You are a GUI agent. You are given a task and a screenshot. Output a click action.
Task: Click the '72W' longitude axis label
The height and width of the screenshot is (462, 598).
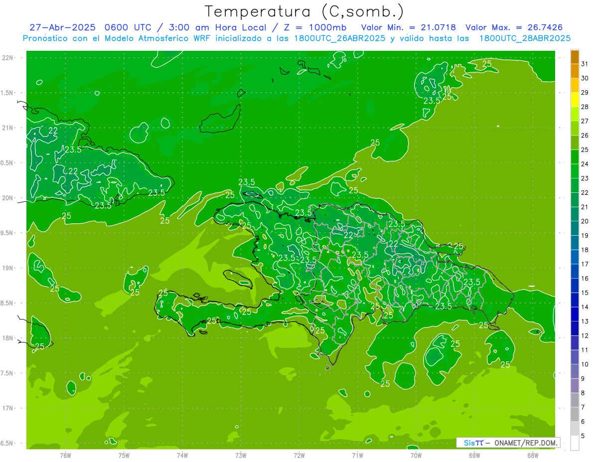point(299,456)
